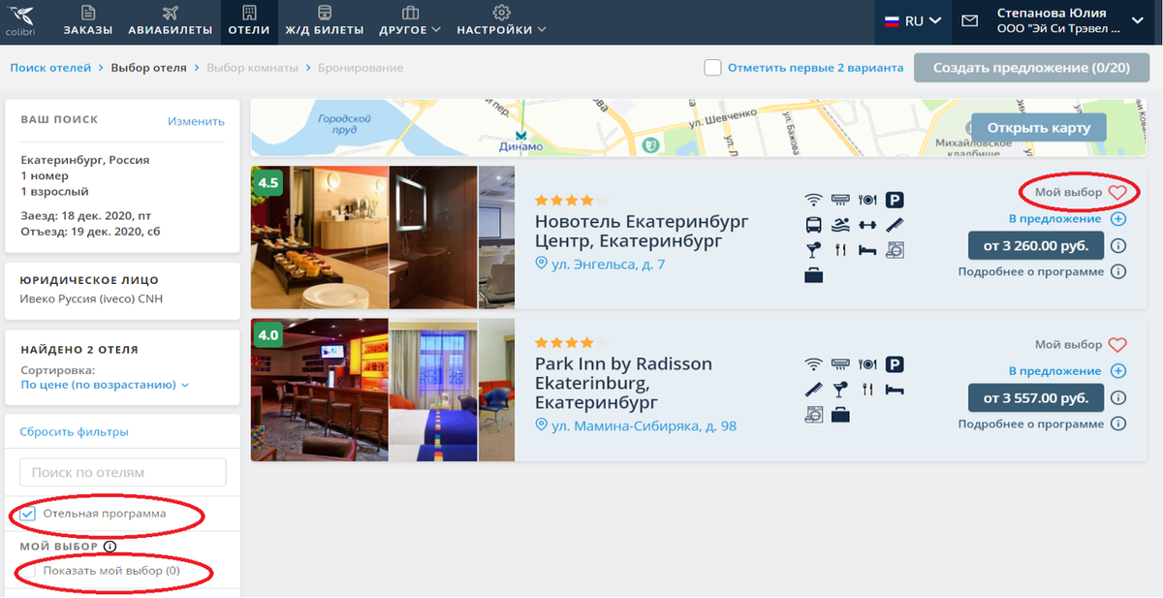Click Novotel swimming pool icon
This screenshot has width=1163, height=598.
pyautogui.click(x=841, y=225)
